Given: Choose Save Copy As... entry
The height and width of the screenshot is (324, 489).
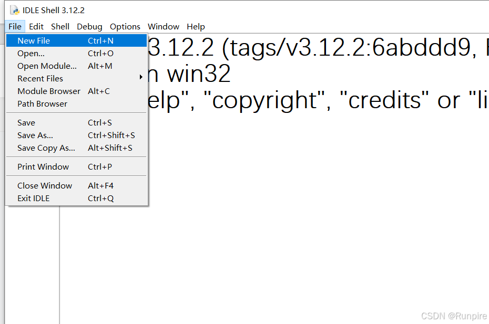Looking at the screenshot, I should 76,148.
